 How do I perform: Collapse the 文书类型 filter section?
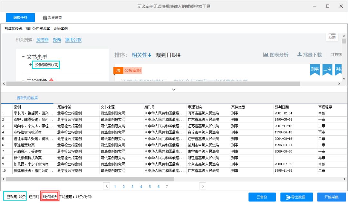pos(23,57)
